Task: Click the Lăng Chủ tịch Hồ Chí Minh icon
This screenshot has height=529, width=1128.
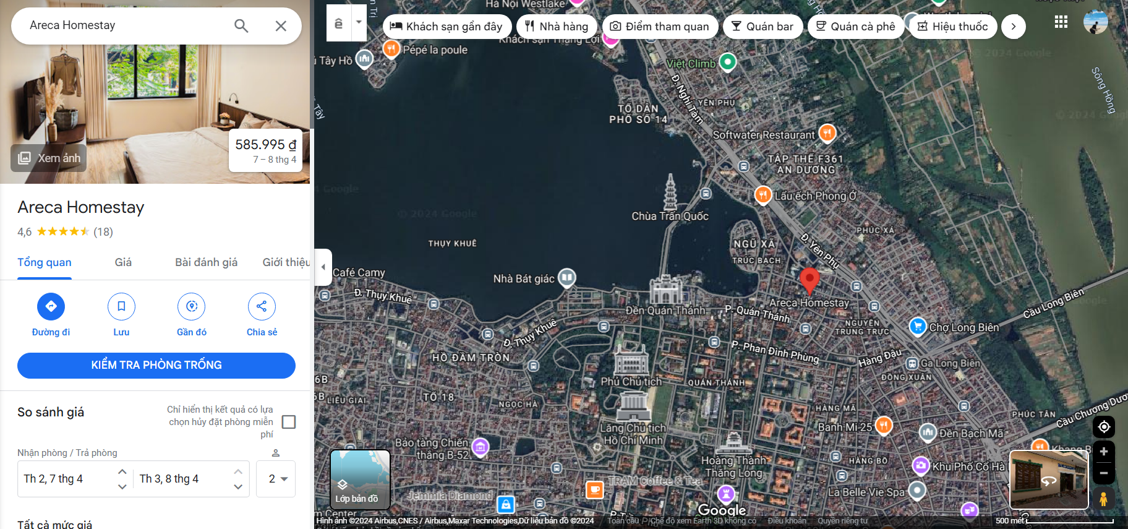Action: point(634,405)
